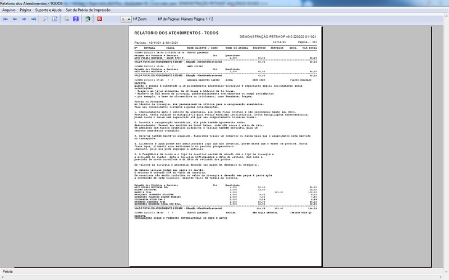Open the Arquivo menu
The height and width of the screenshot is (280, 449).
pyautogui.click(x=9, y=10)
